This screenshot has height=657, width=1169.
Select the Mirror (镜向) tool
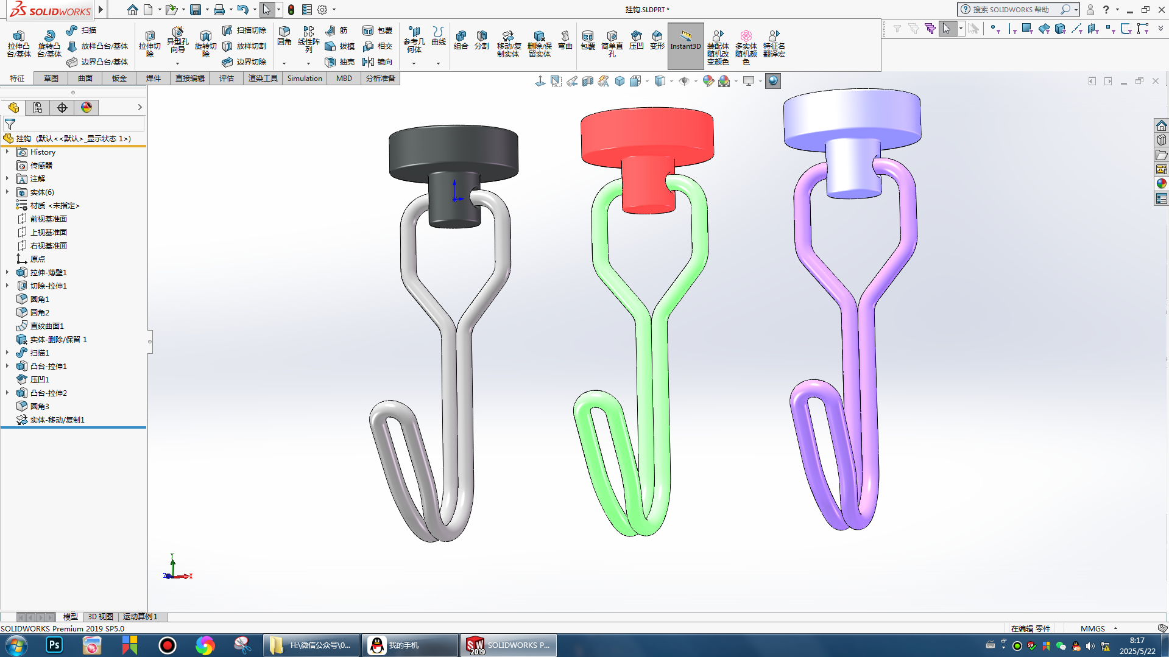377,61
